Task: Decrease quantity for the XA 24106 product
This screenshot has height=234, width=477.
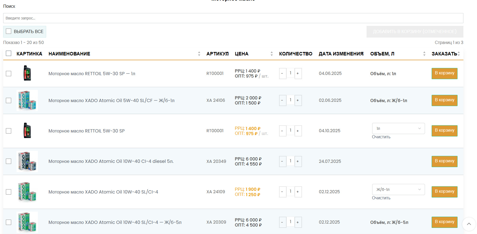Action: [283, 100]
